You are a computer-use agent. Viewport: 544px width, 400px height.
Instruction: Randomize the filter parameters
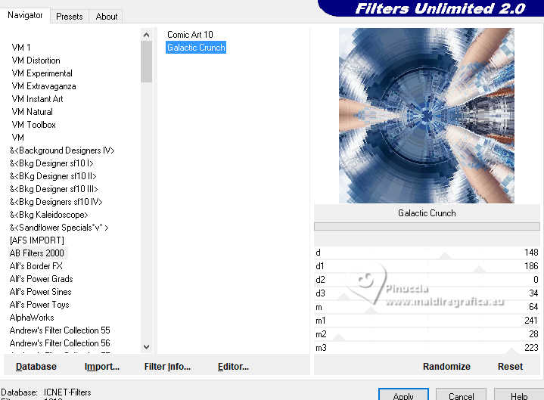446,367
